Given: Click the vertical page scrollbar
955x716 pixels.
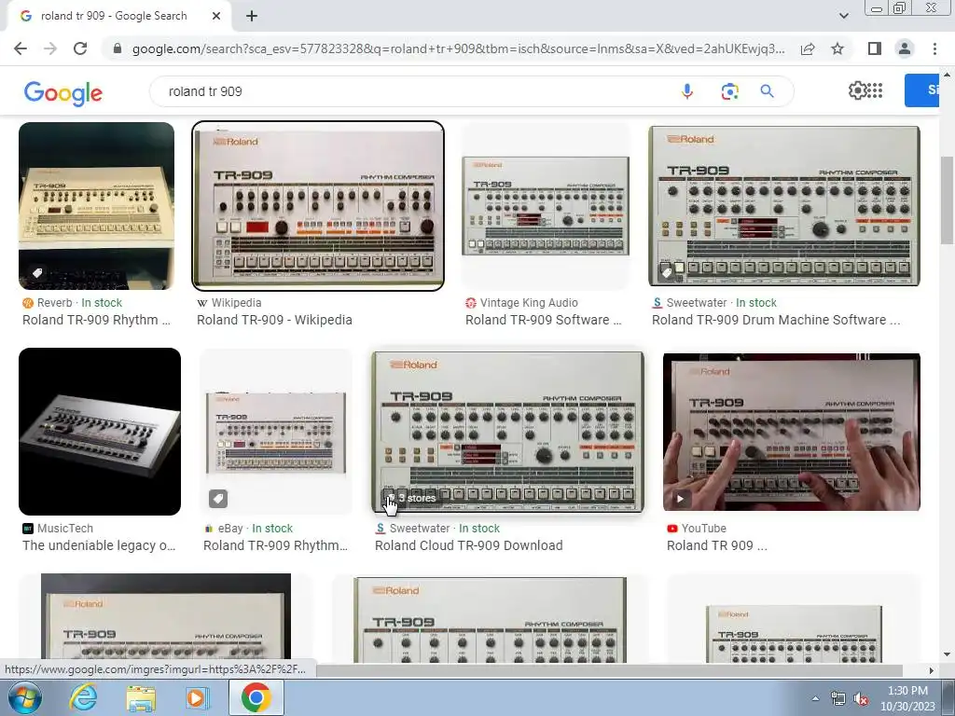Looking at the screenshot, I should tap(947, 200).
